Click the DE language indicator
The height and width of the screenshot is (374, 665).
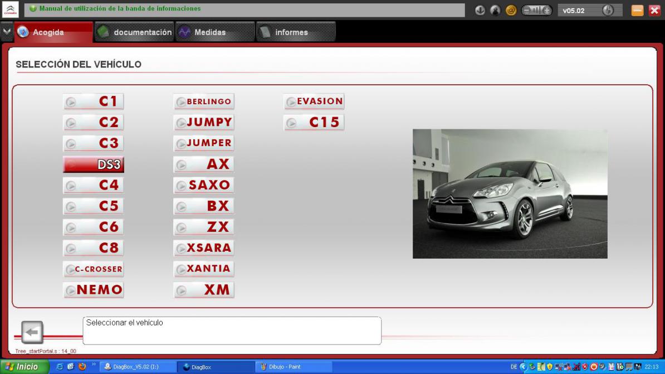(514, 367)
